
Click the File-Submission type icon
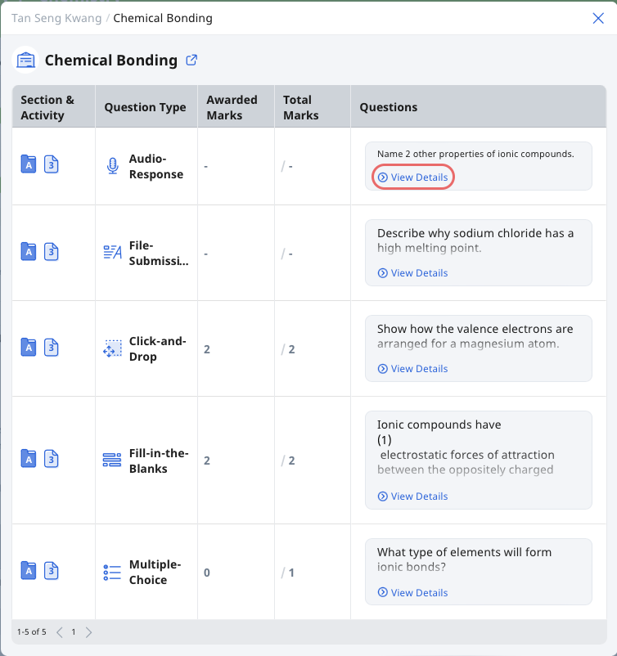tap(112, 252)
